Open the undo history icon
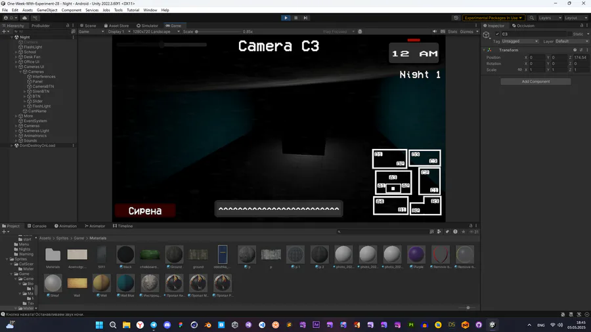591x332 pixels. coord(456,18)
